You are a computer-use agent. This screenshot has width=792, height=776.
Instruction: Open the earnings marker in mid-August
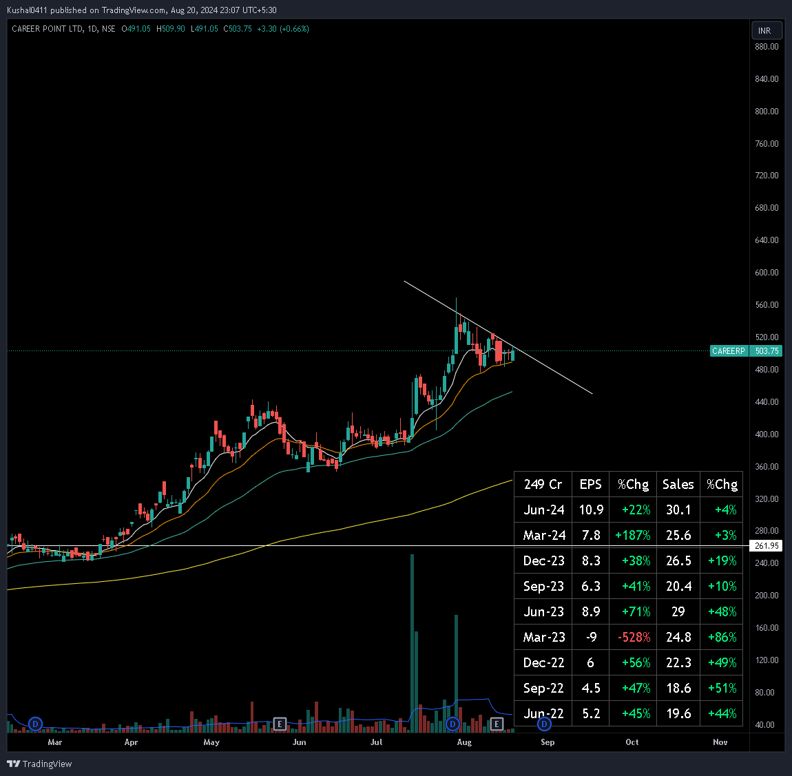click(x=497, y=724)
